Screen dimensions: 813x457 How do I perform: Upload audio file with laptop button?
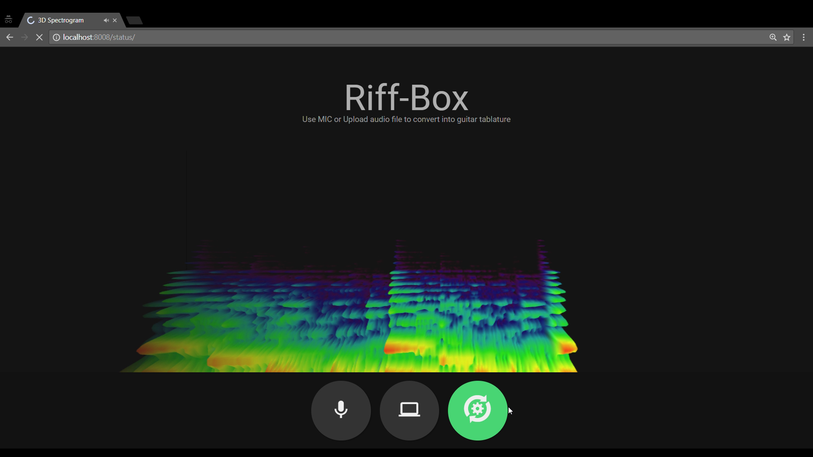(409, 410)
